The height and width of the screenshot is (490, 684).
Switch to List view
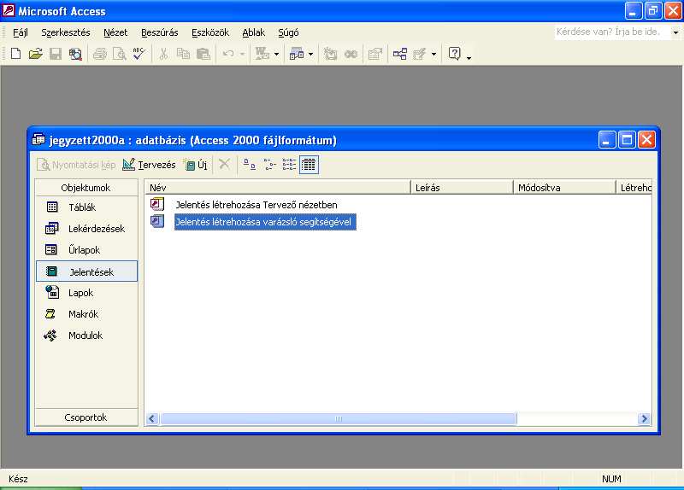coord(289,164)
